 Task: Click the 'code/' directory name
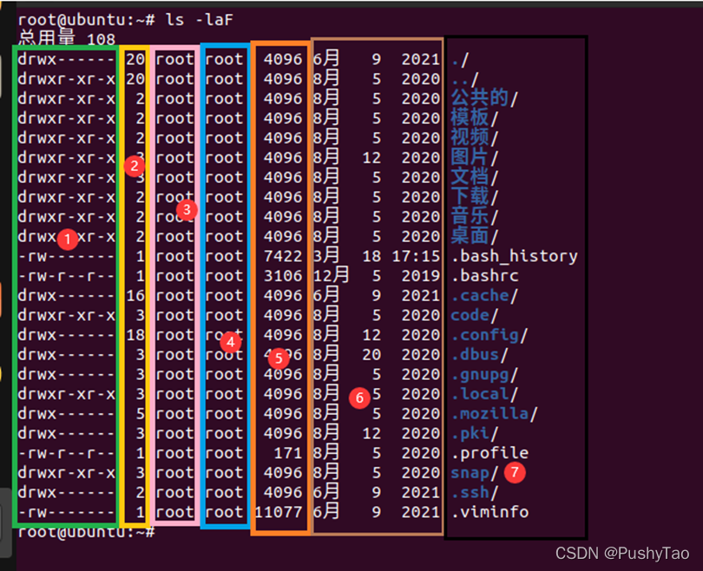[475, 316]
